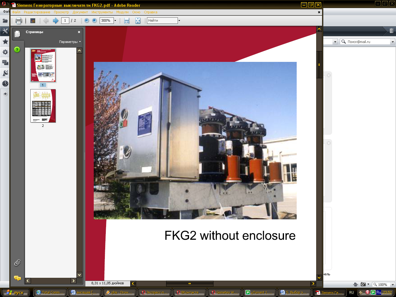This screenshot has width=396, height=297.
Task: Click document scroll left arrow
Action: click(133, 283)
